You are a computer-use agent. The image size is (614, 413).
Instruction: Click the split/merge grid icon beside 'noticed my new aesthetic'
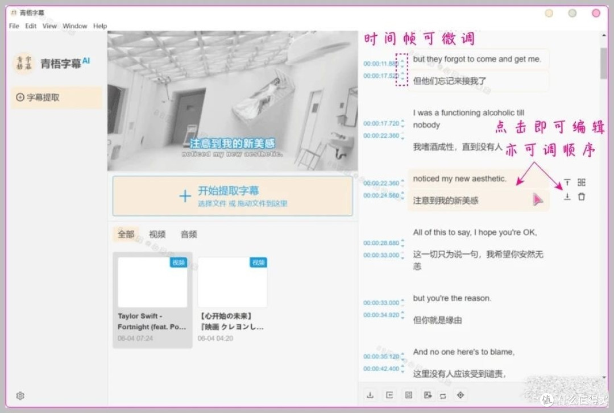[x=582, y=182]
